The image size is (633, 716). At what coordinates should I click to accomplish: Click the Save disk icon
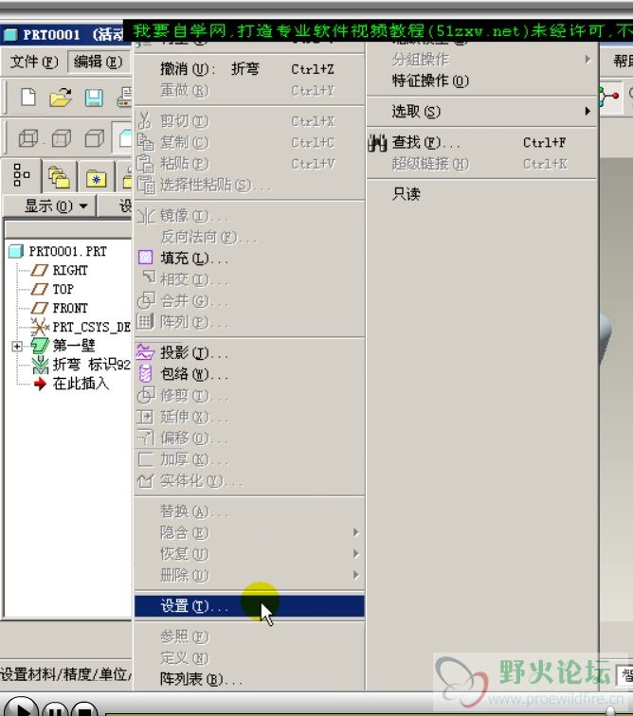[94, 98]
